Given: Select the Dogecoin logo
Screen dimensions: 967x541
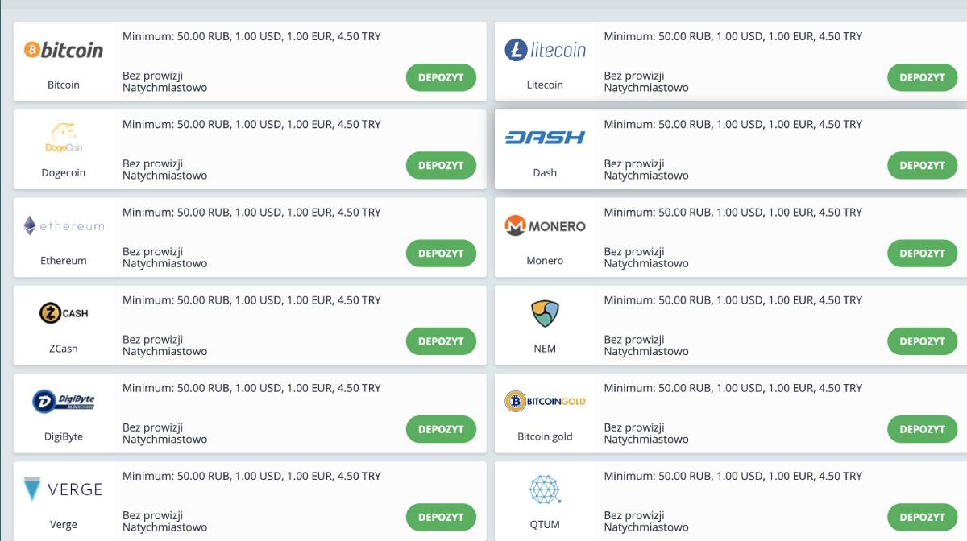Looking at the screenshot, I should [x=64, y=137].
